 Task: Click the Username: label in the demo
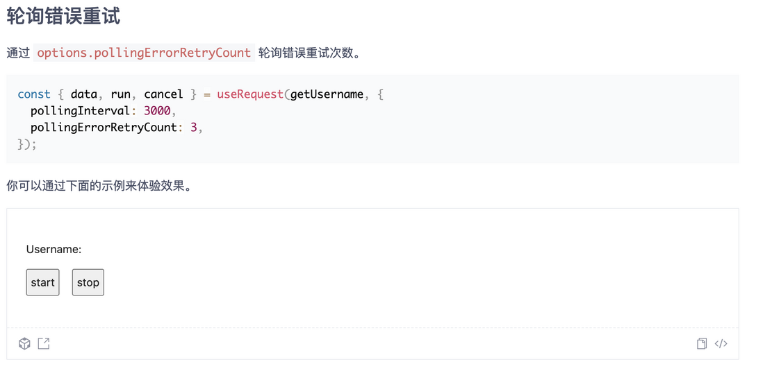(x=54, y=249)
